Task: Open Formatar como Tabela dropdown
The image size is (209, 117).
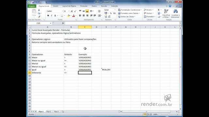Action: (129, 13)
